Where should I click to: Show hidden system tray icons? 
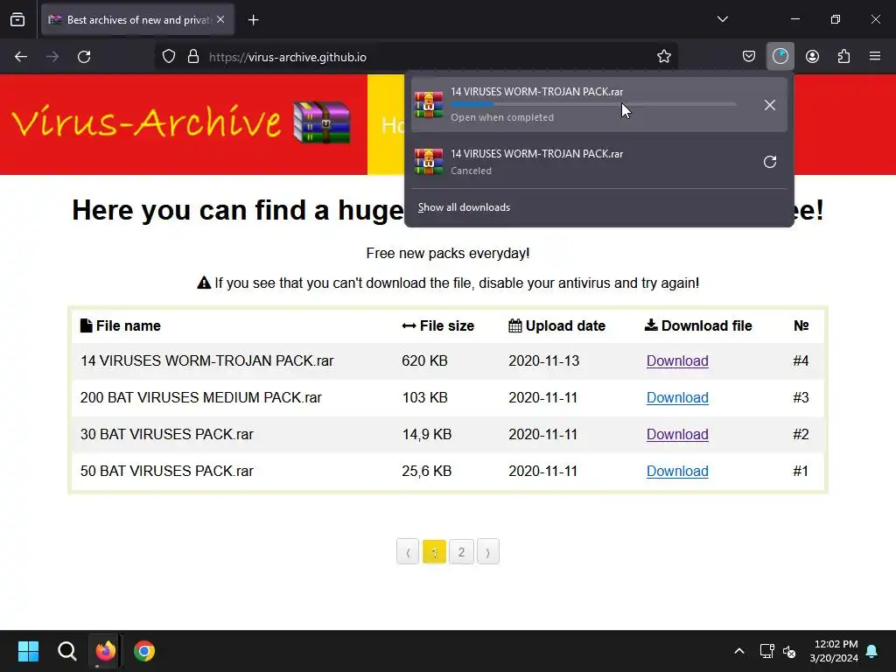coord(738,651)
